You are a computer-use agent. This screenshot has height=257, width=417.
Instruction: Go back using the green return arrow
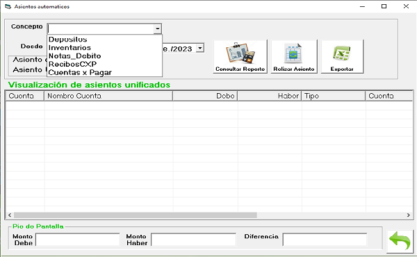tap(400, 241)
